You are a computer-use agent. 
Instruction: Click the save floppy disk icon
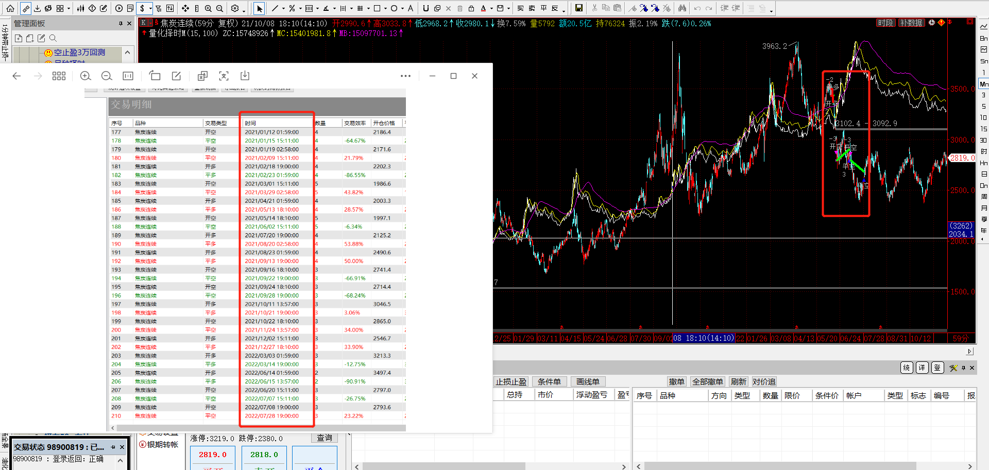point(579,8)
